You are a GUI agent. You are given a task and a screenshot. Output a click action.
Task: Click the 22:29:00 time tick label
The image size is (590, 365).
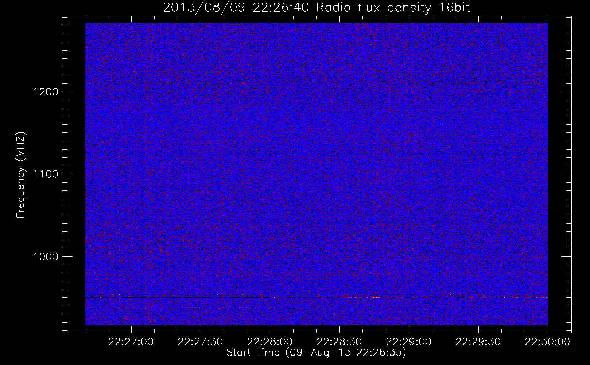click(408, 342)
